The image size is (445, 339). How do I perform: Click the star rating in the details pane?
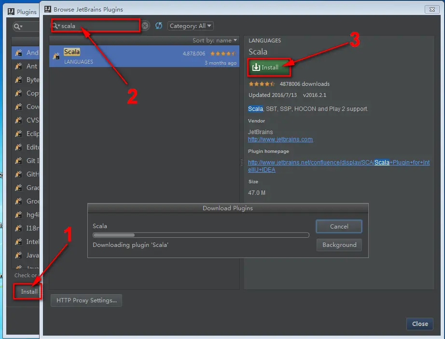(x=262, y=84)
